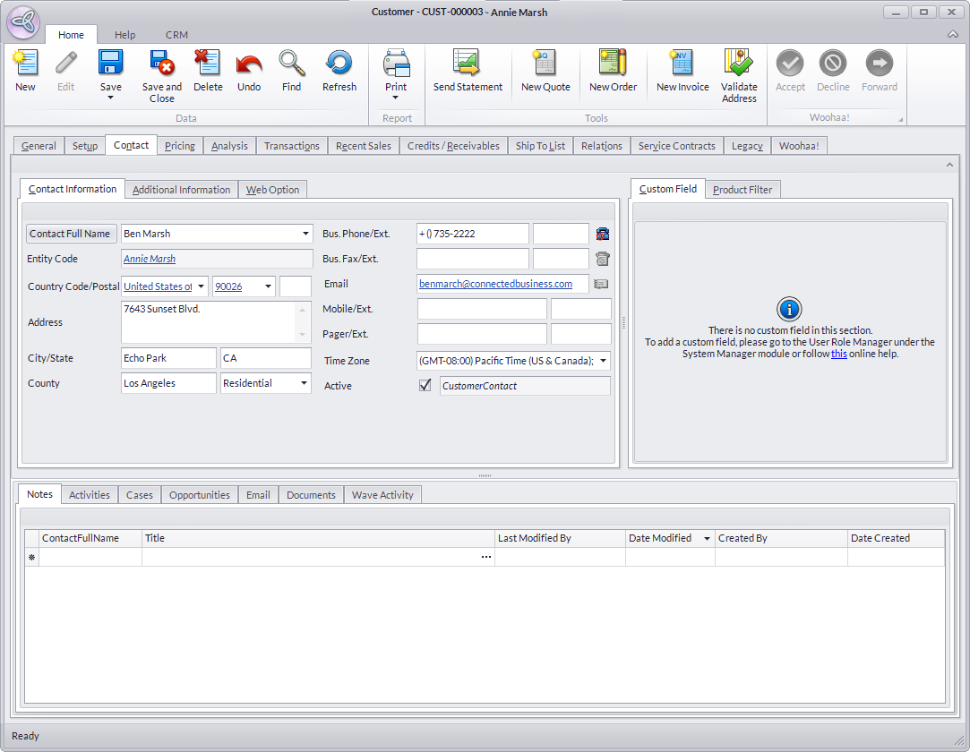This screenshot has height=752, width=970.
Task: Click the phone dial icon beside Bus. Phone
Action: (x=603, y=234)
